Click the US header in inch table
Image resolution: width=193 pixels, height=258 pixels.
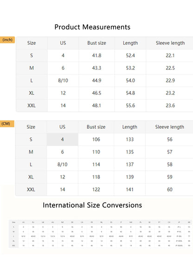click(63, 43)
